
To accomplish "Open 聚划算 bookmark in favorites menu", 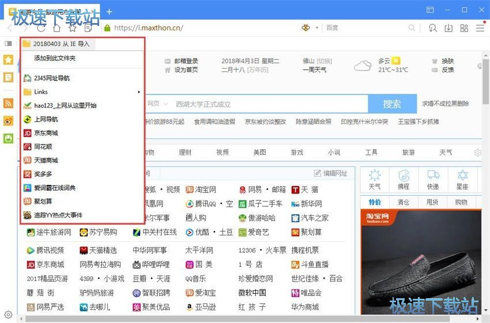I will [82, 202].
